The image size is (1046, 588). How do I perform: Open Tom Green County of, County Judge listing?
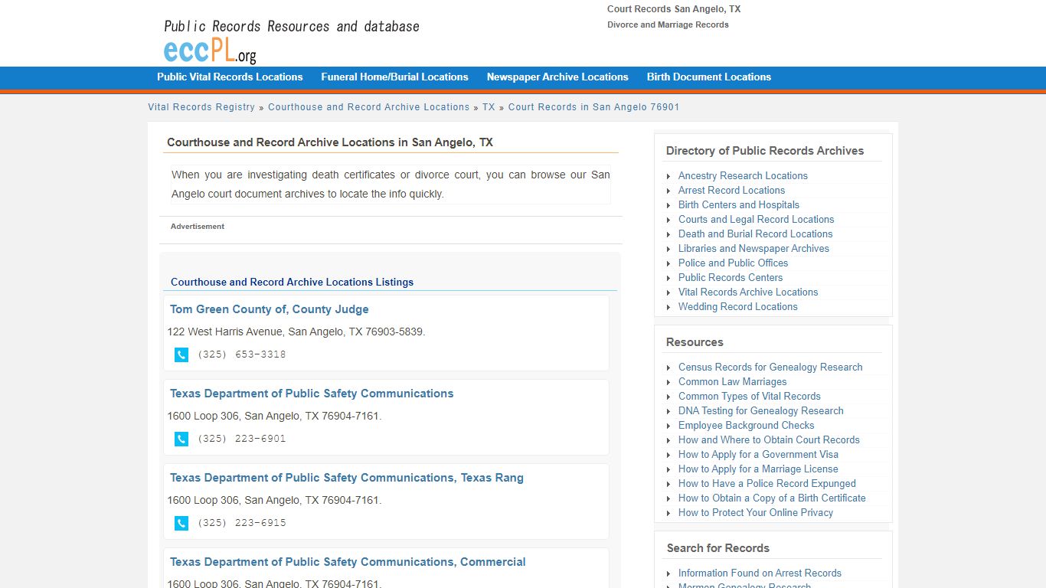[270, 309]
